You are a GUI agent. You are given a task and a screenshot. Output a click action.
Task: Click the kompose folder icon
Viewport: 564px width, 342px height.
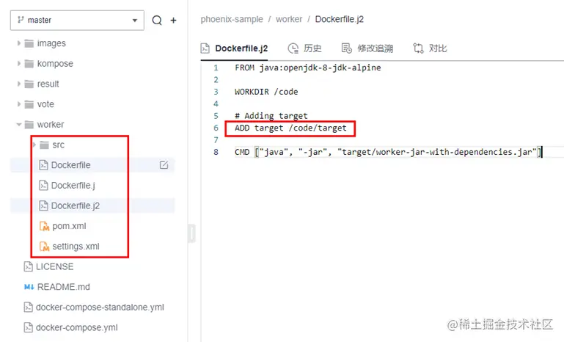click(29, 64)
